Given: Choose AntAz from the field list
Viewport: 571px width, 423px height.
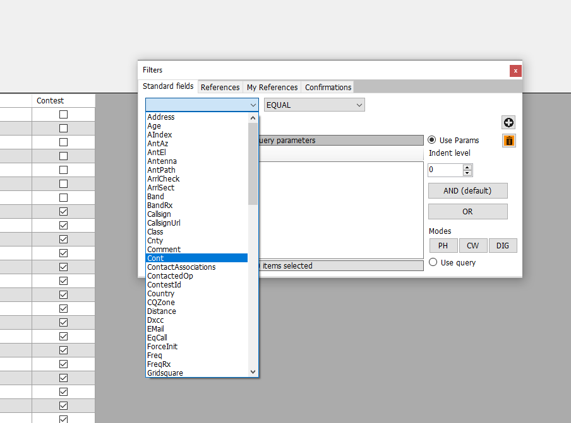Looking at the screenshot, I should point(196,144).
